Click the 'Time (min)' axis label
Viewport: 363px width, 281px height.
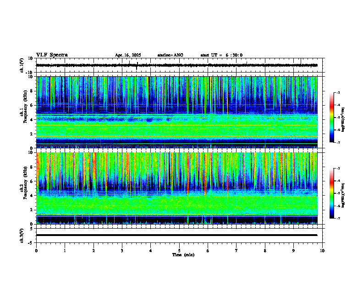coord(183,255)
